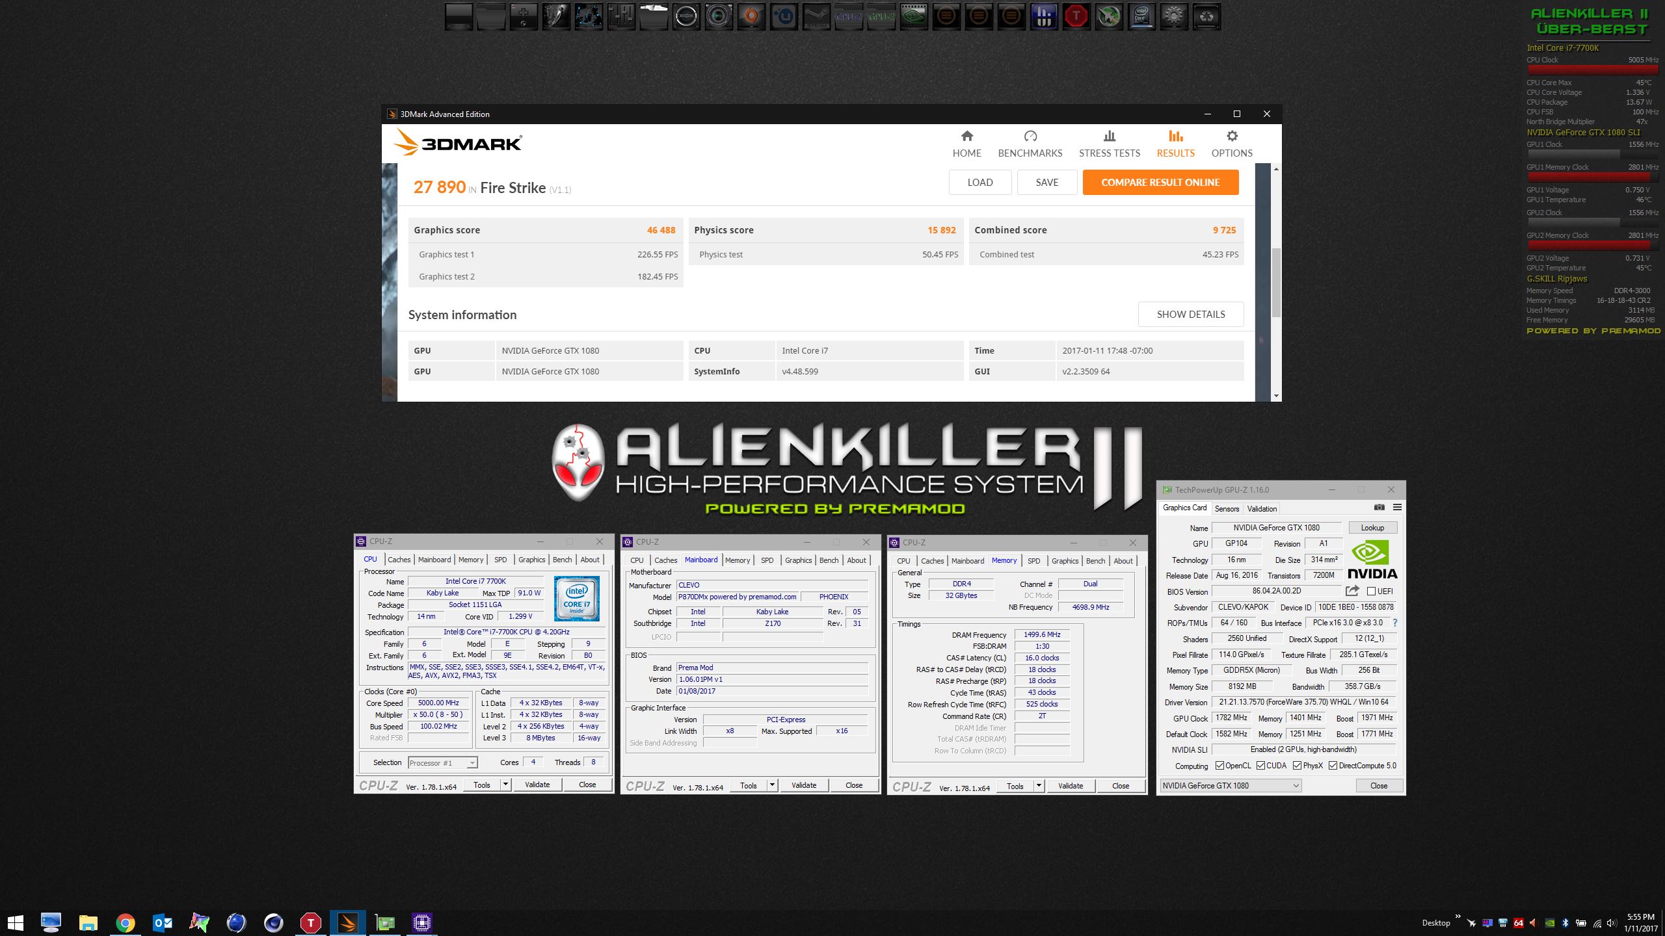The width and height of the screenshot is (1665, 936).
Task: Open 3DMark OPTIONS
Action: [x=1232, y=144]
